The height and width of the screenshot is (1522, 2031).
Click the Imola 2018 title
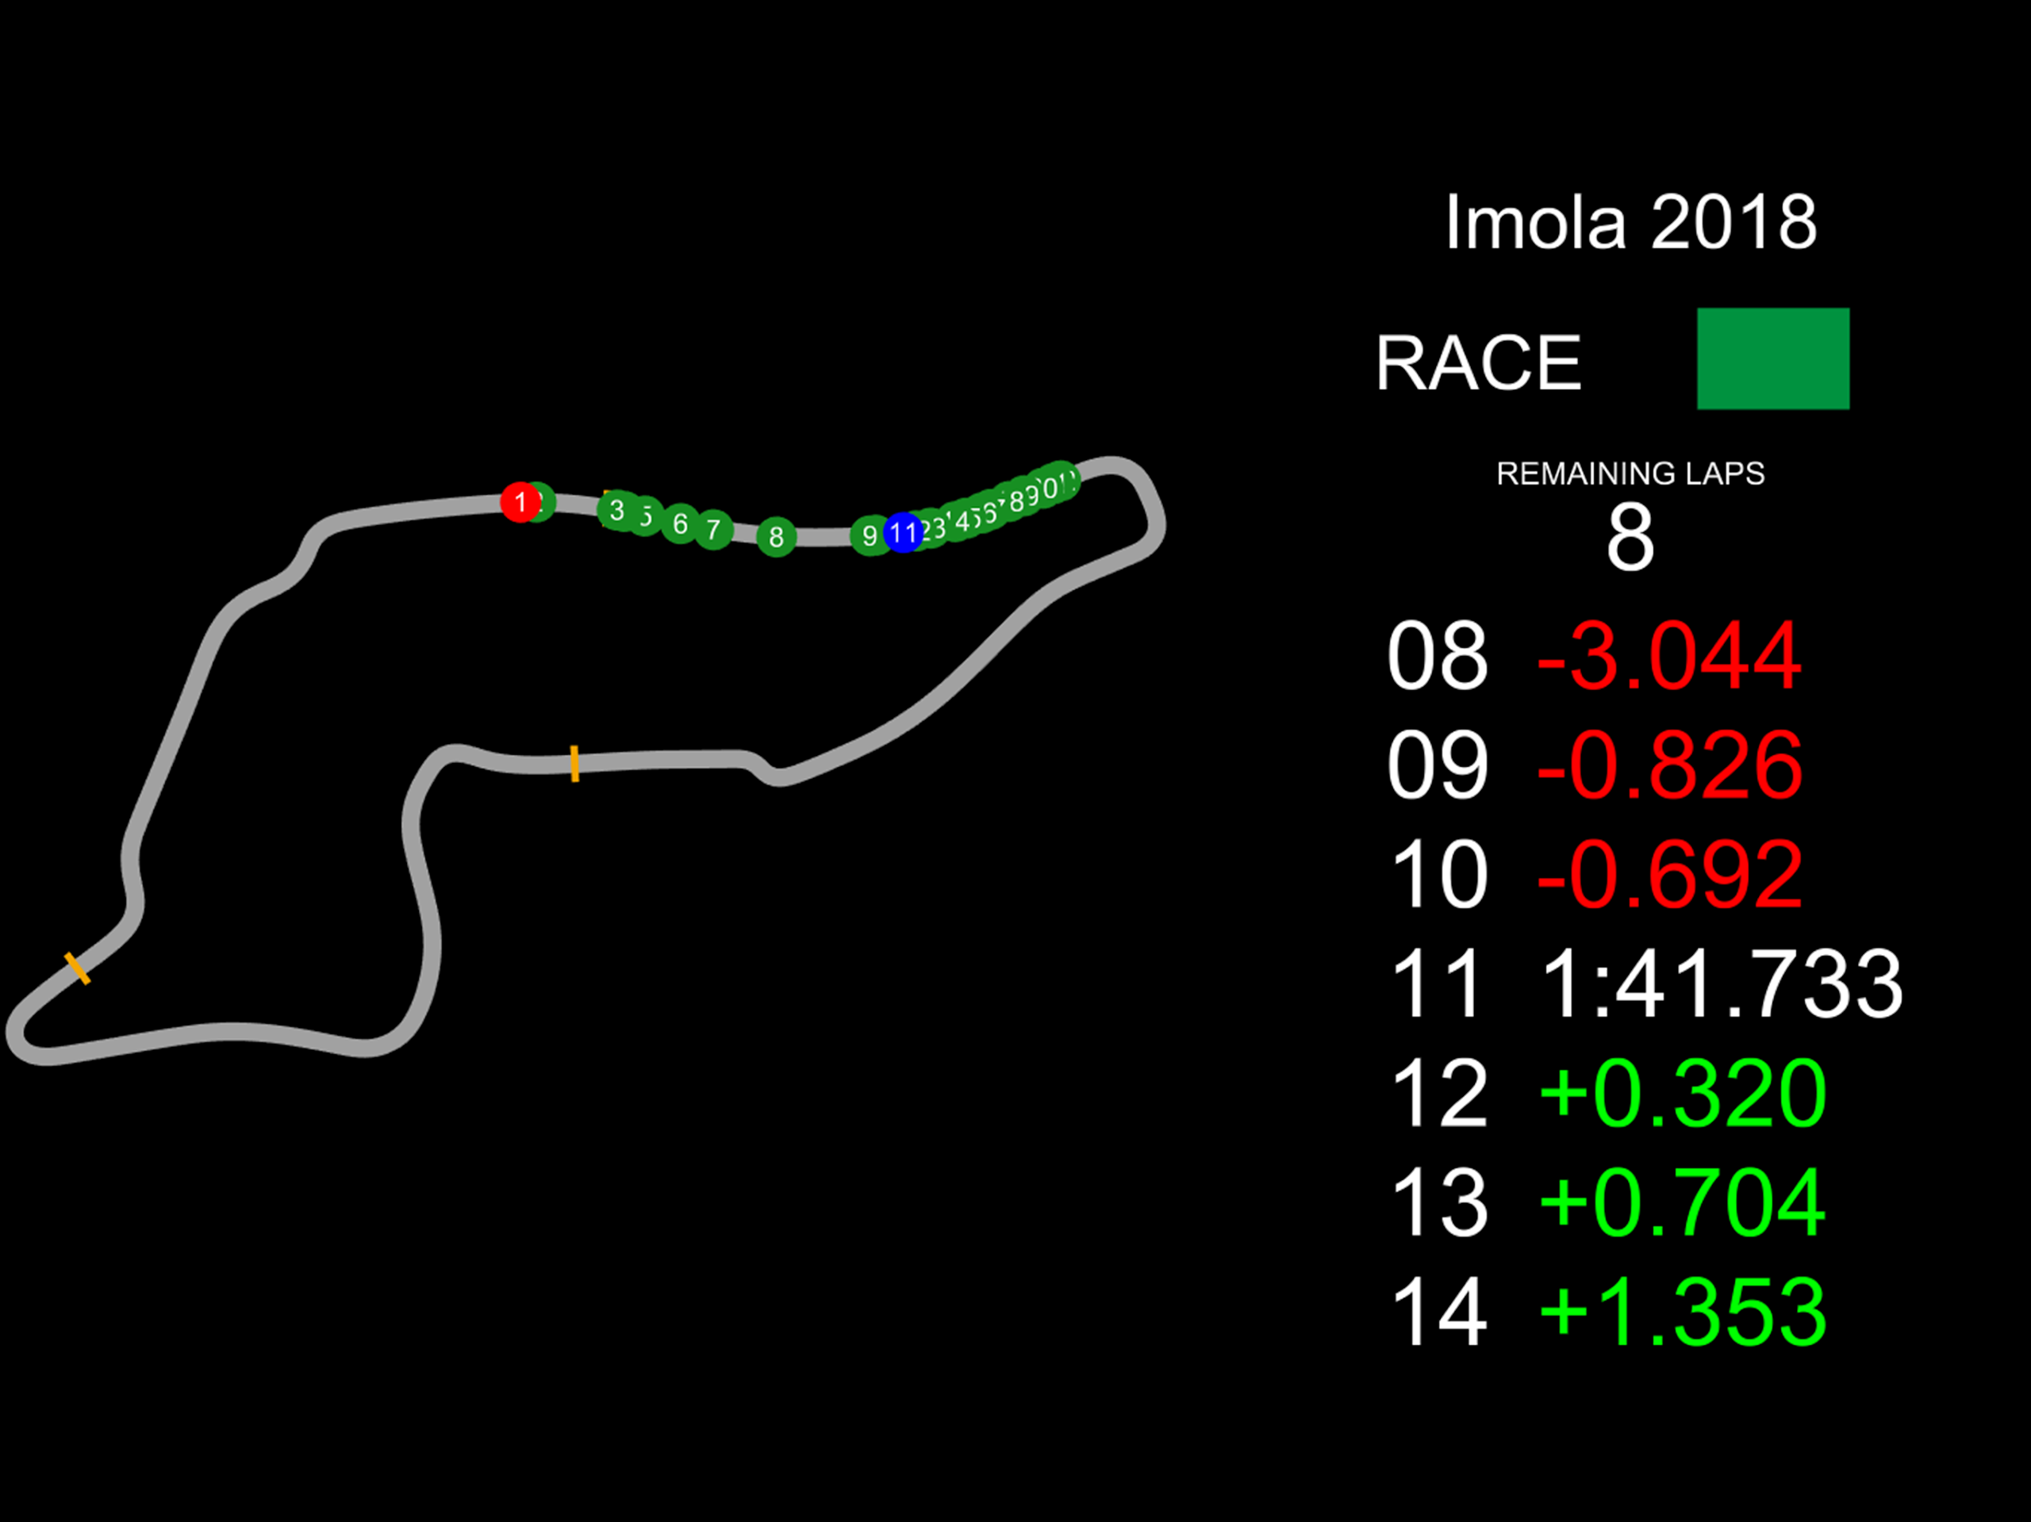click(1630, 222)
